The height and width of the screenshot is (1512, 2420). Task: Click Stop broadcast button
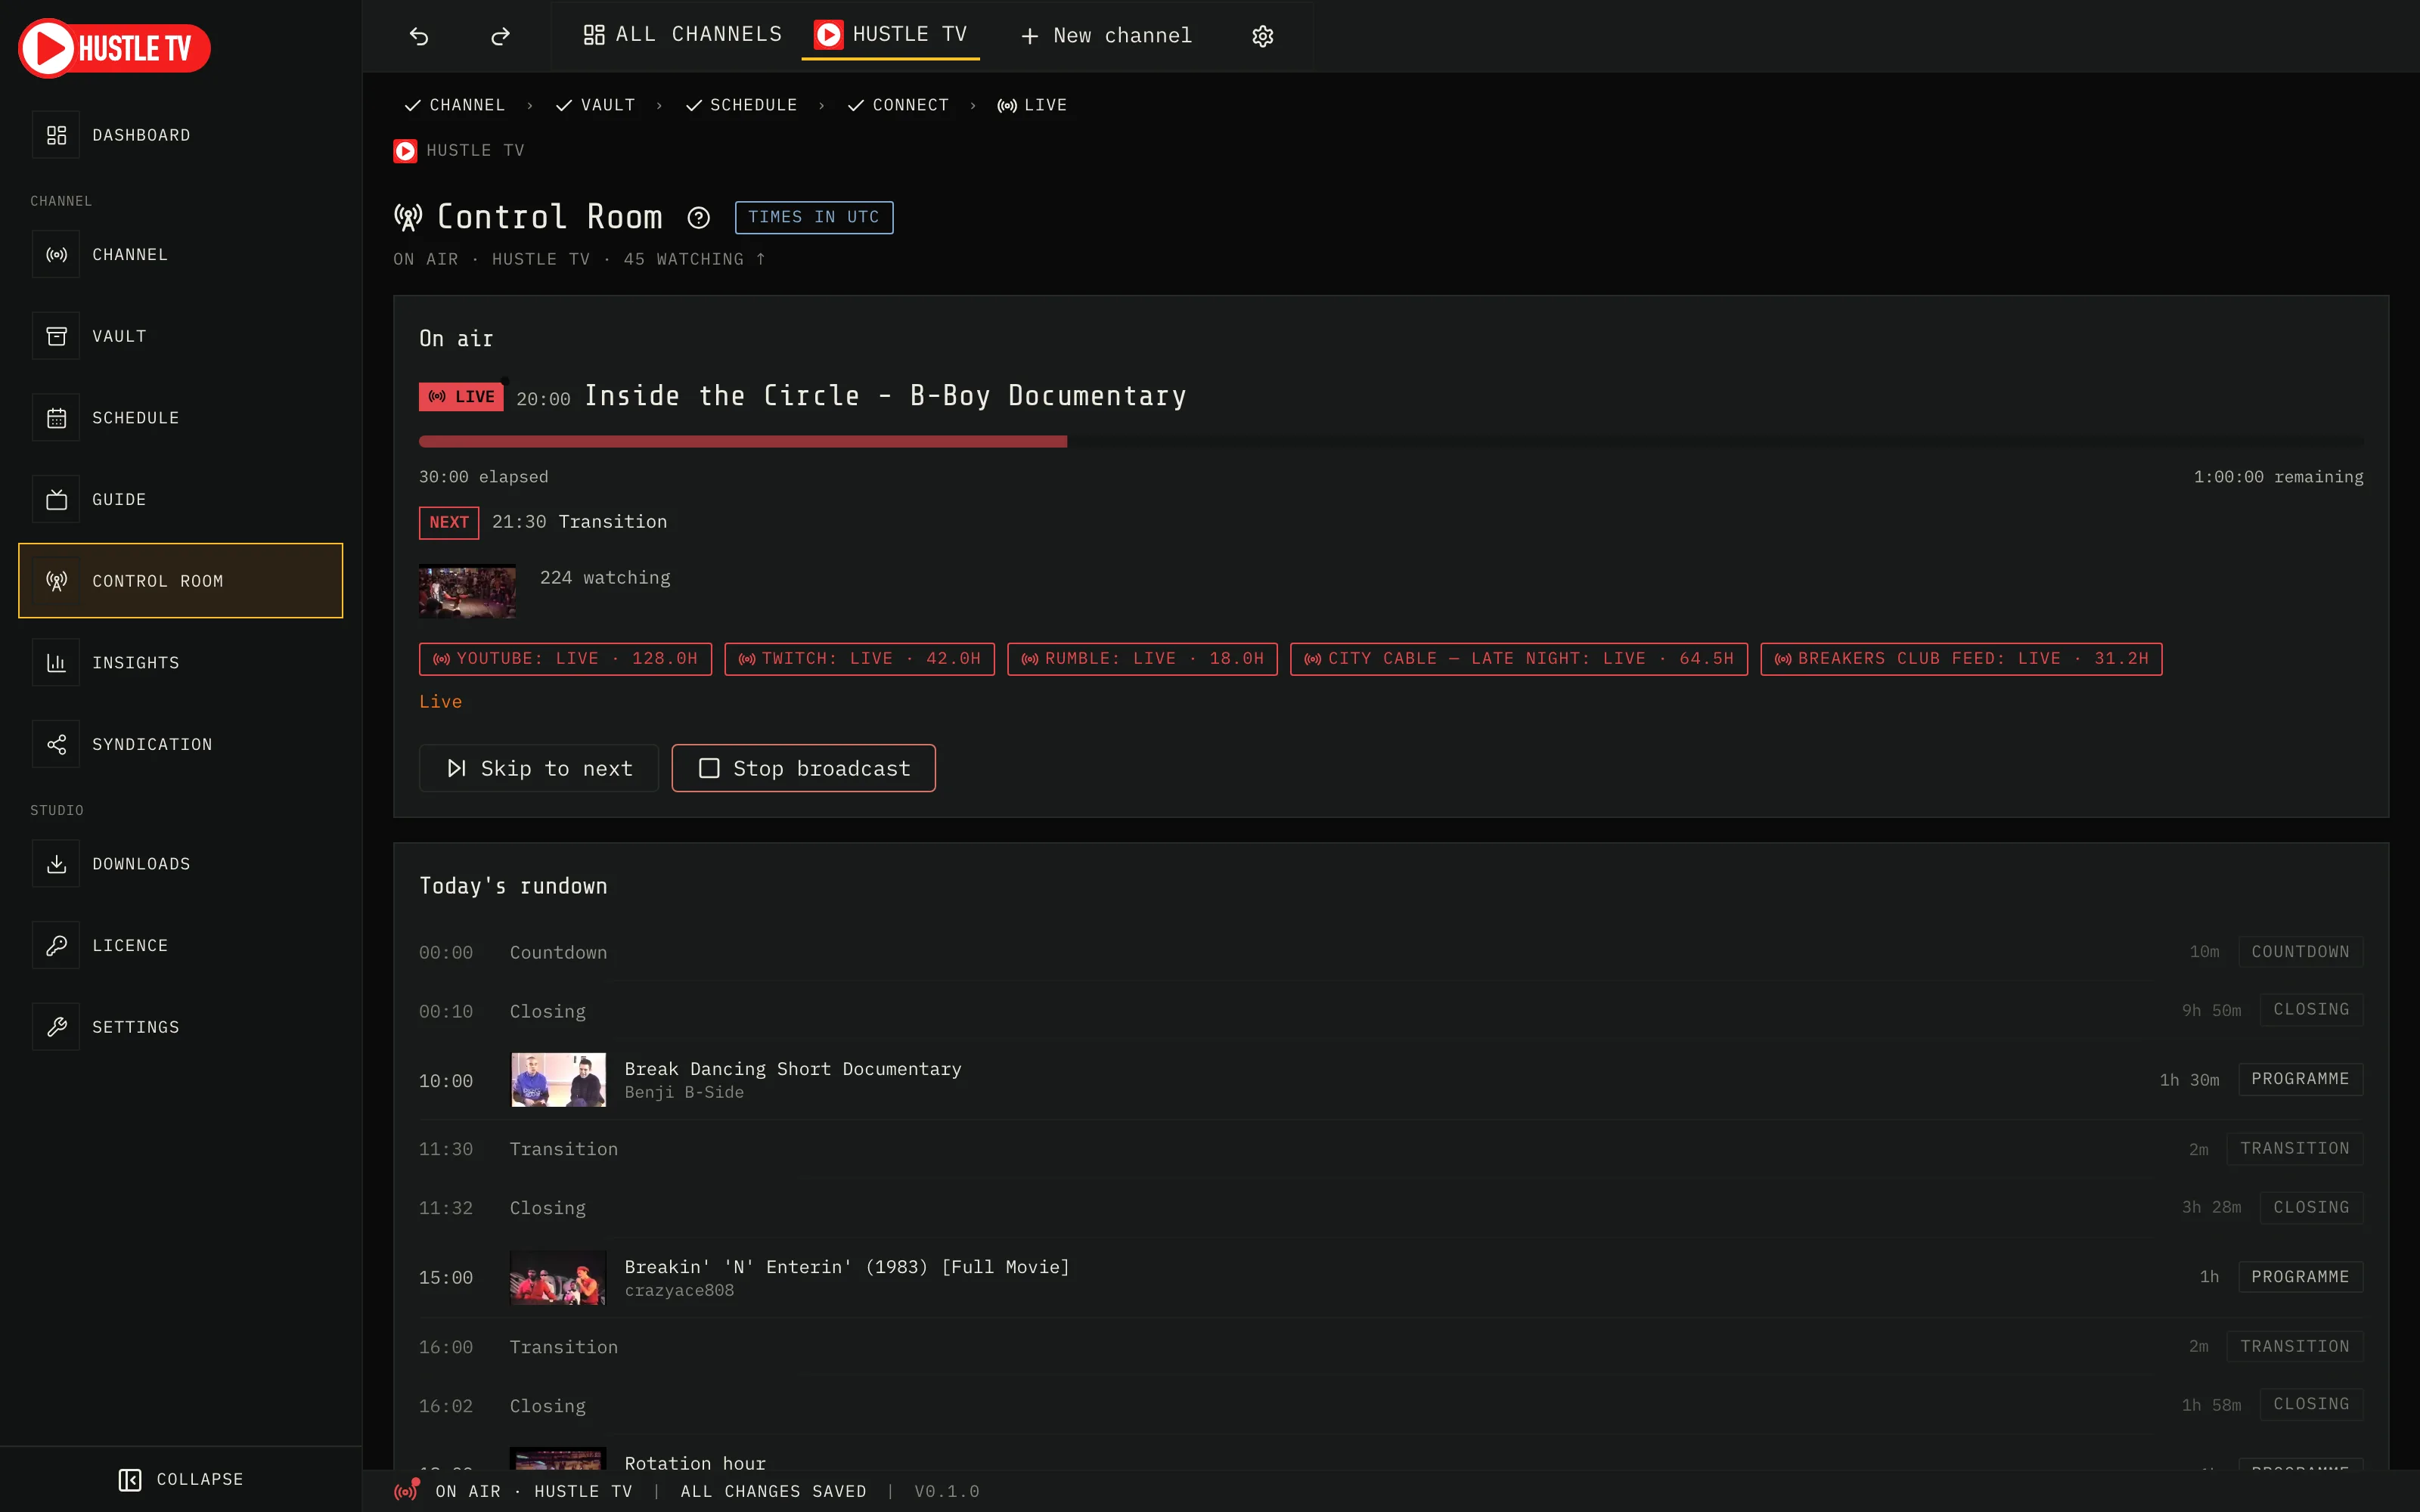click(x=804, y=768)
